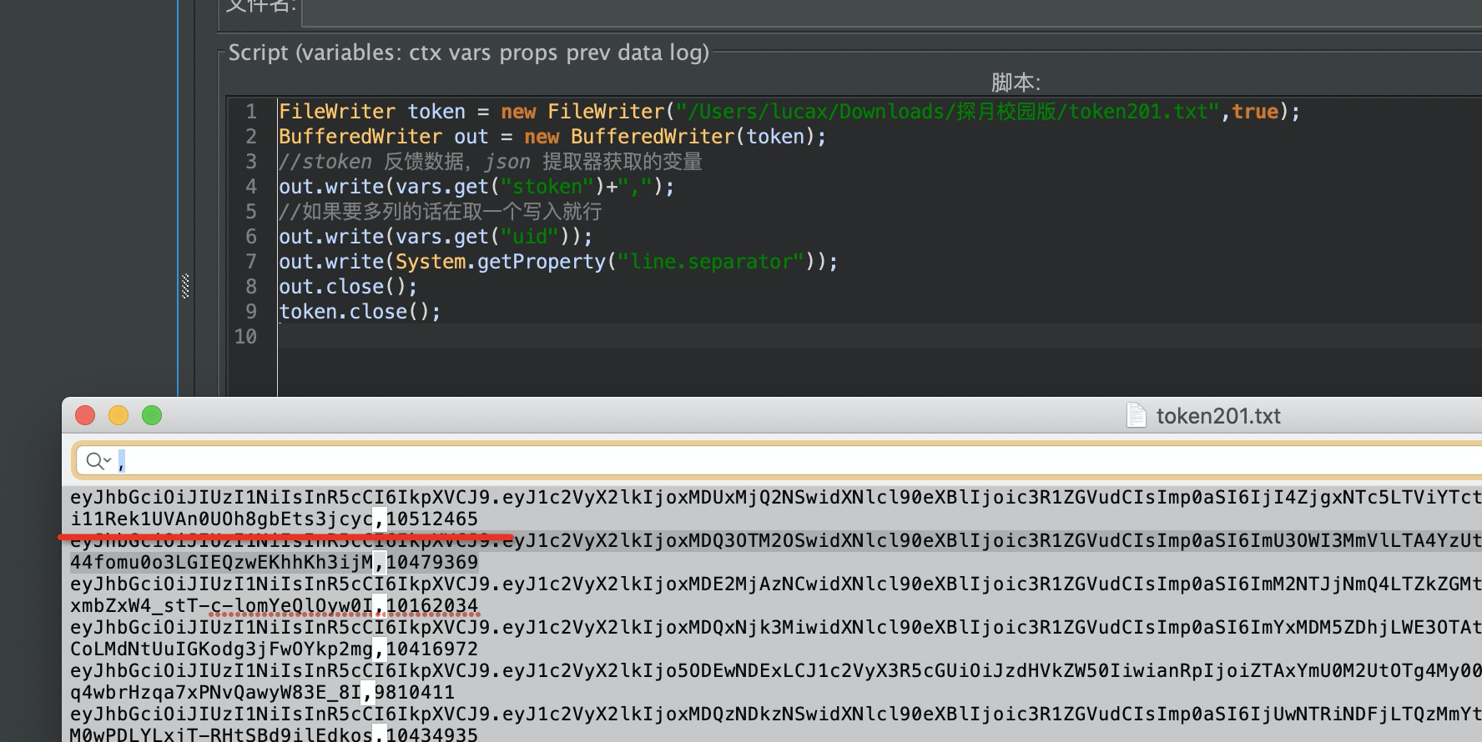Click the "true" keyword in line 1
Screen dimensions: 1482x742
coord(1255,112)
